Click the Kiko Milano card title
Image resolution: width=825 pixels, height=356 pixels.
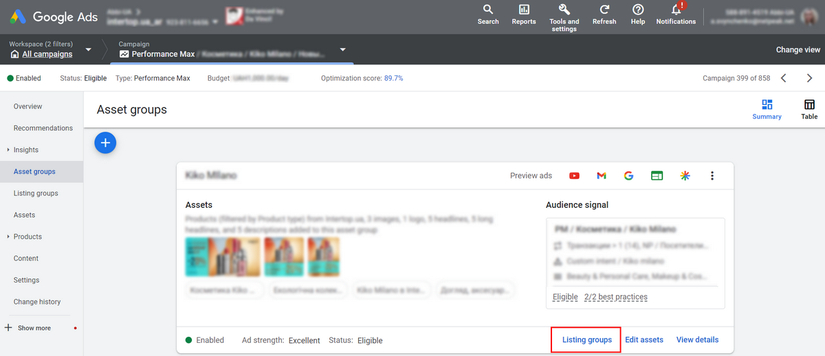pos(211,176)
